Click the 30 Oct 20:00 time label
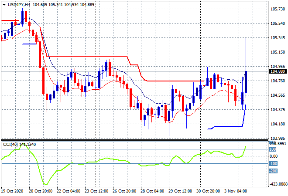Viewport: 288px width, 196px height. pyautogui.click(x=208, y=191)
